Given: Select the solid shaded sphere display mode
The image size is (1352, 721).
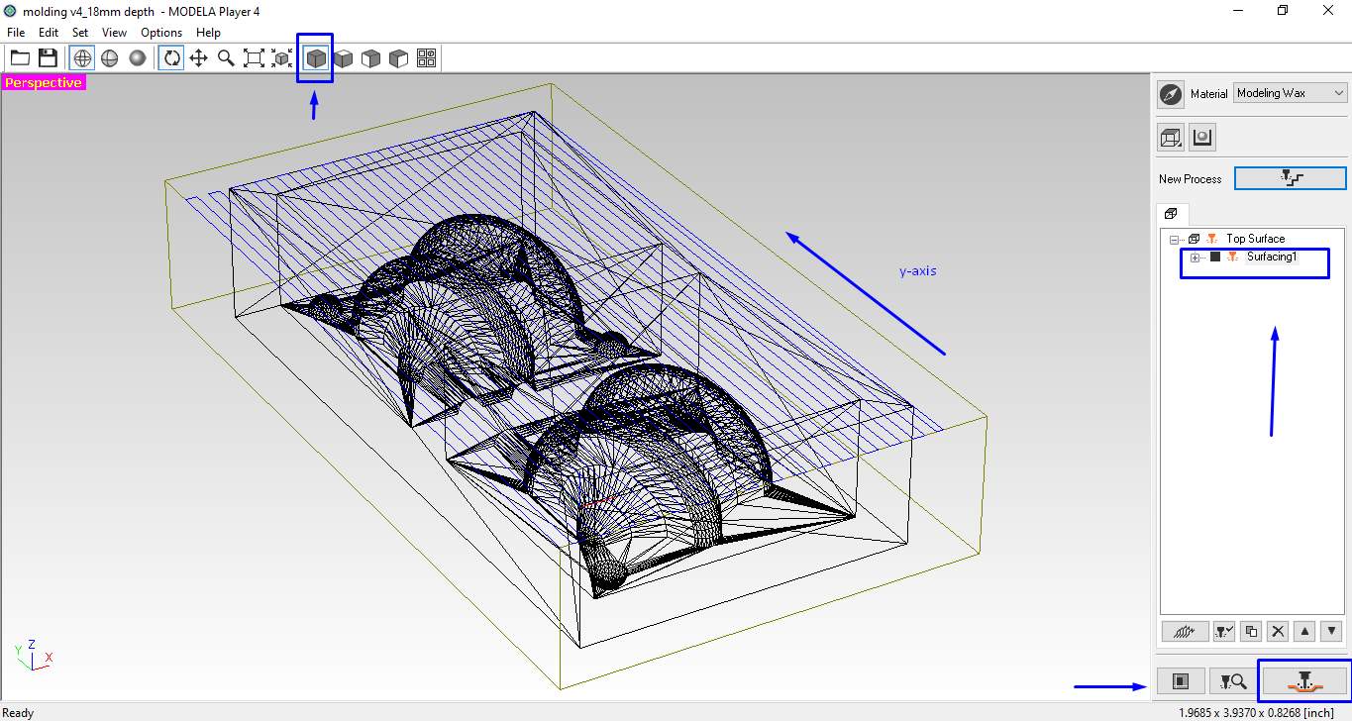Looking at the screenshot, I should (x=138, y=58).
